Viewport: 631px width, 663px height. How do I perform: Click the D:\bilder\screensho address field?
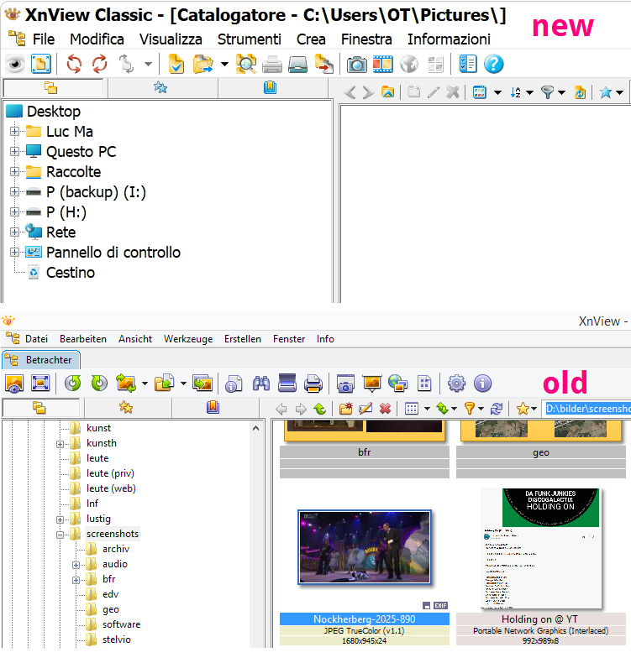587,409
